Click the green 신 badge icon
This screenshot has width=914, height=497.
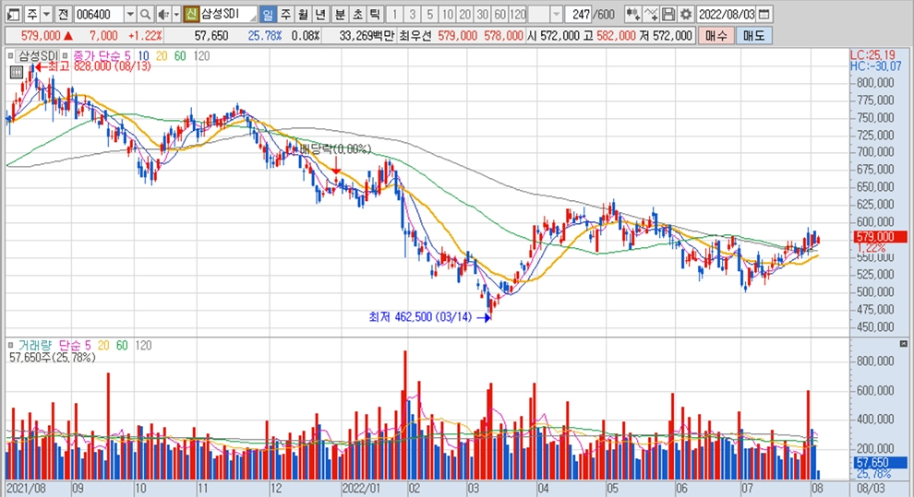(191, 15)
